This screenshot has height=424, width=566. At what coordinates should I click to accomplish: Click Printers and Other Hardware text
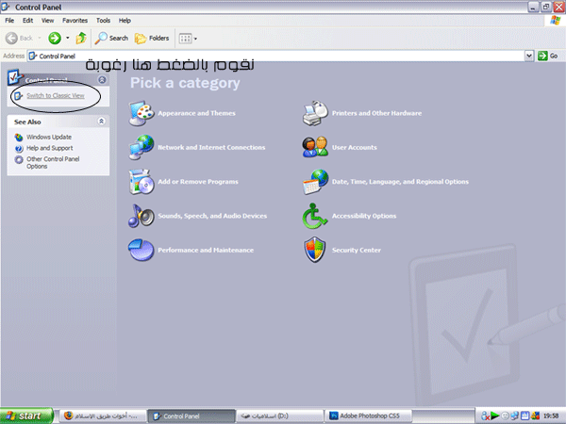[376, 113]
